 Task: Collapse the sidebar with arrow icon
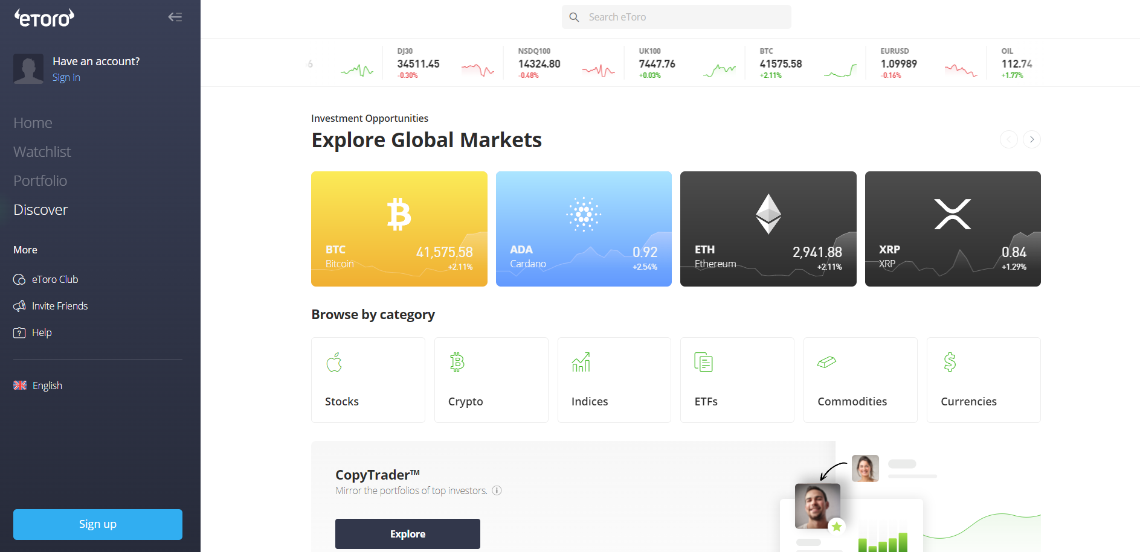175,17
